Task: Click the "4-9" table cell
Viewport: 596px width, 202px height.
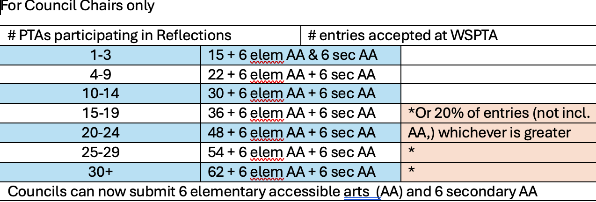Action: point(101,74)
